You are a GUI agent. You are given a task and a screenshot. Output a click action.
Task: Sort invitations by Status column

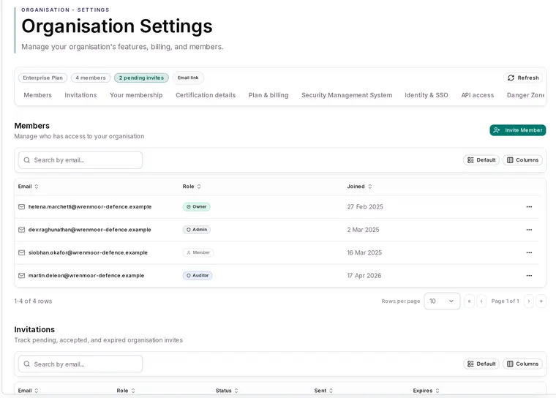click(x=227, y=391)
